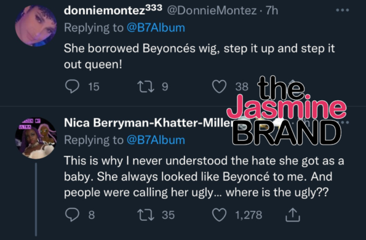The height and width of the screenshot is (240, 366).
Task: View the 38 likes count on the first tweet
Action: [242, 87]
